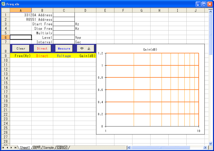Select the Start Freq input cell

coord(64,24)
